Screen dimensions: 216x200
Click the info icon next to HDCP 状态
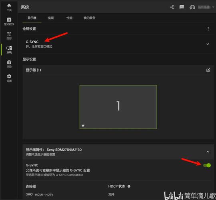pos(129,186)
